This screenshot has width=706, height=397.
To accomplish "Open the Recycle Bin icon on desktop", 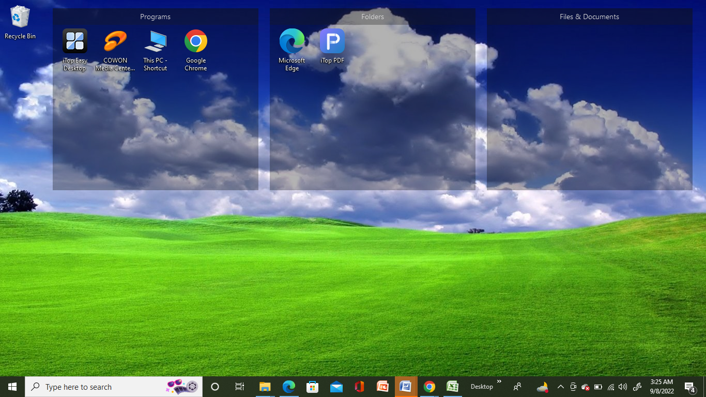I will 20,23.
